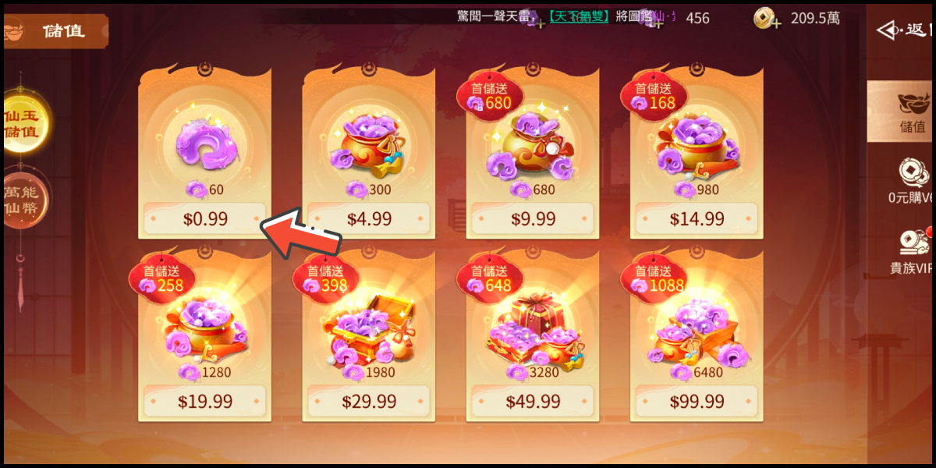Image resolution: width=936 pixels, height=468 pixels.
Task: Select the 1980 treasure chest icon
Action: 369,328
